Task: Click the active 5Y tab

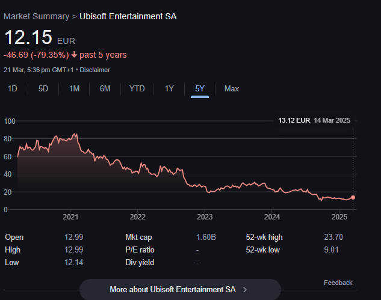Action: (x=200, y=88)
